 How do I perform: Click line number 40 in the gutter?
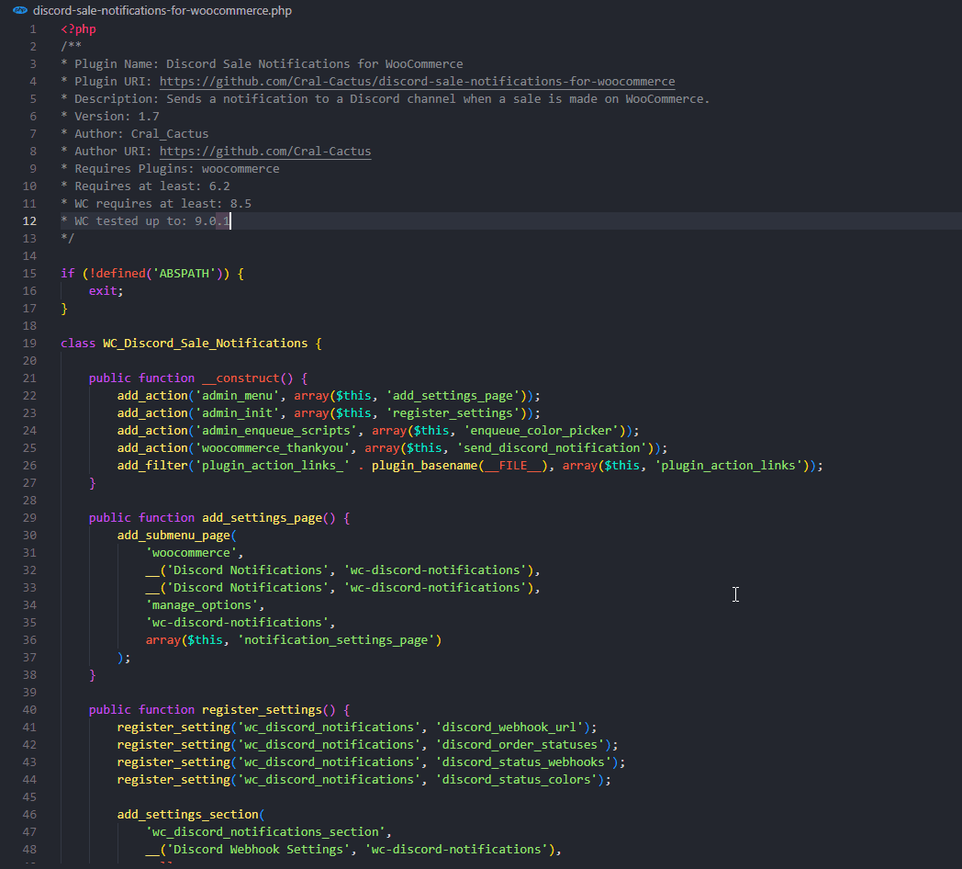tap(31, 710)
